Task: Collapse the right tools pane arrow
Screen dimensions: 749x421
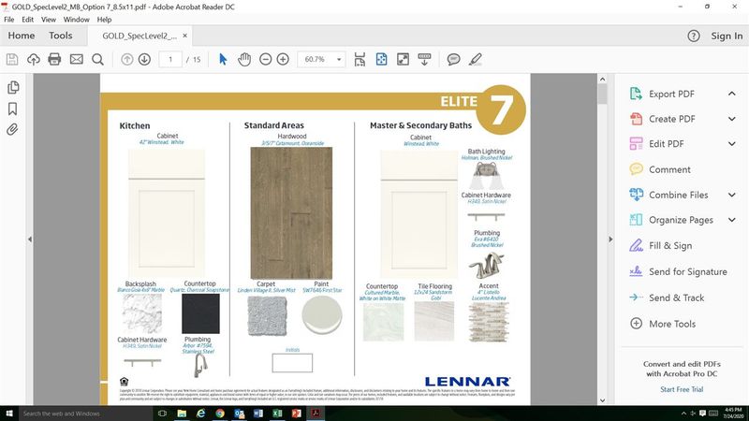Action: click(610, 240)
